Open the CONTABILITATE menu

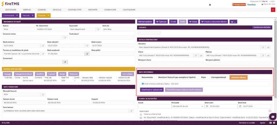pos(75,10)
